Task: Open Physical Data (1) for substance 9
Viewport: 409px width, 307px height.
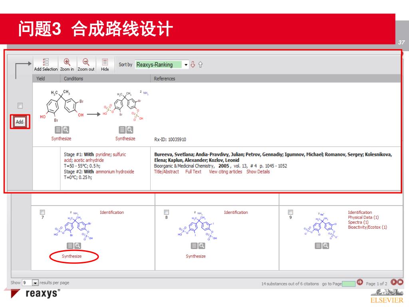Action: tap(363, 217)
